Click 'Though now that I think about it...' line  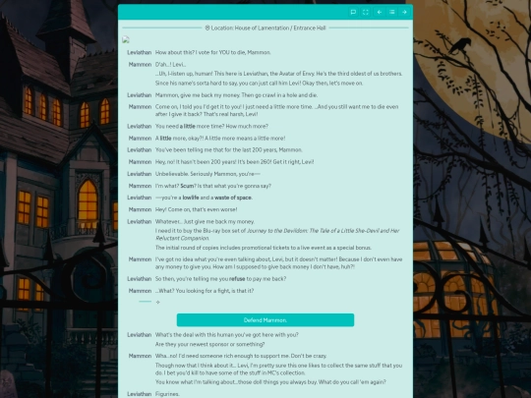278,370
